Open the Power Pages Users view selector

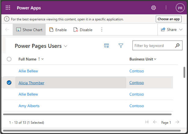click(x=41, y=46)
